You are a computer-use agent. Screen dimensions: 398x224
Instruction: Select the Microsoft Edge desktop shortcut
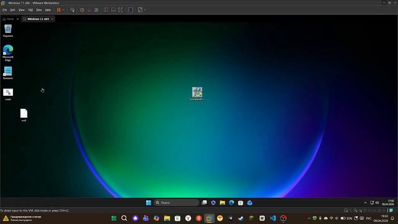(x=8, y=53)
